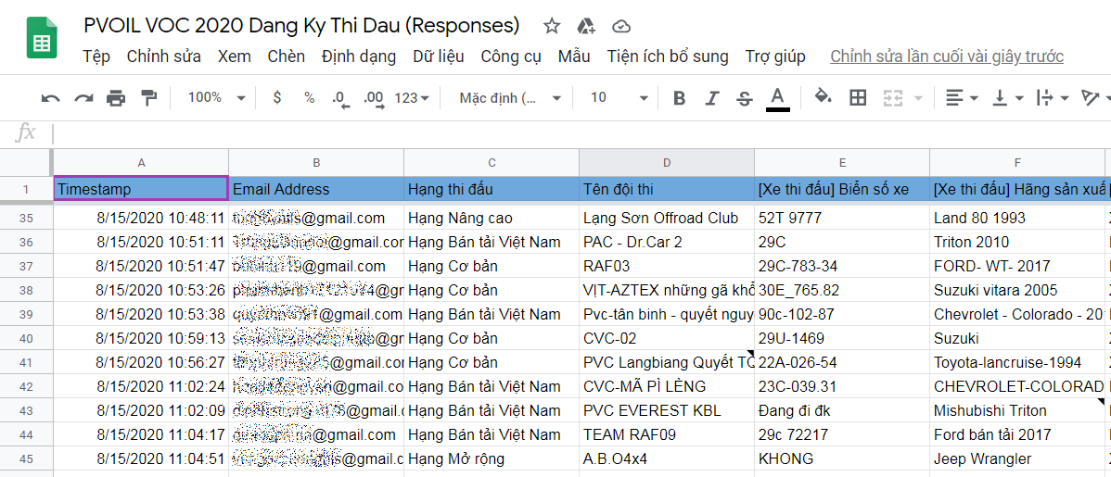Format cell as currency
This screenshot has width=1111, height=477.
pyautogui.click(x=277, y=97)
